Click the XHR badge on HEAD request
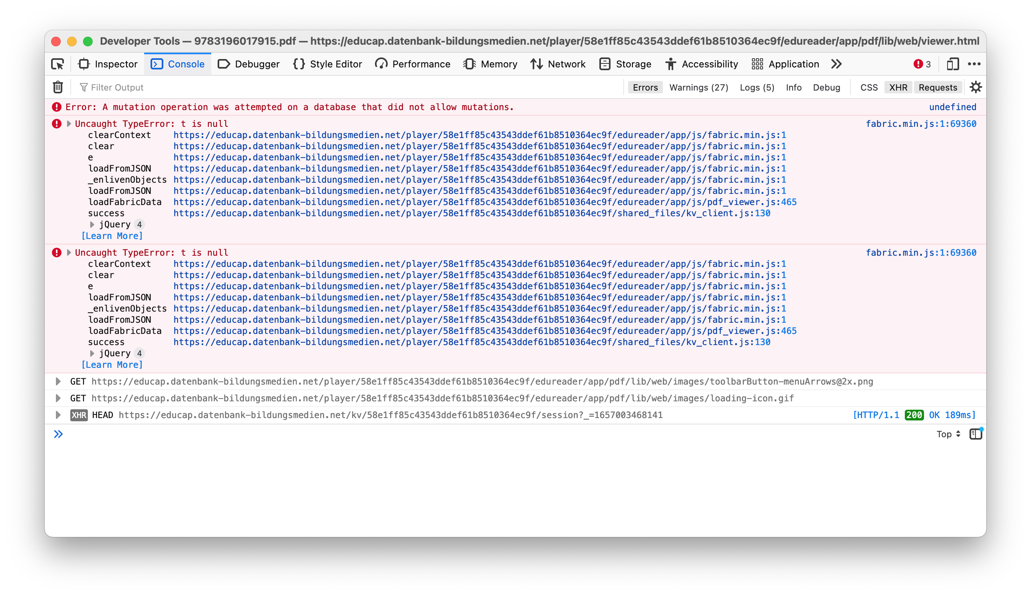Screen dimensions: 1031x596 (79, 415)
